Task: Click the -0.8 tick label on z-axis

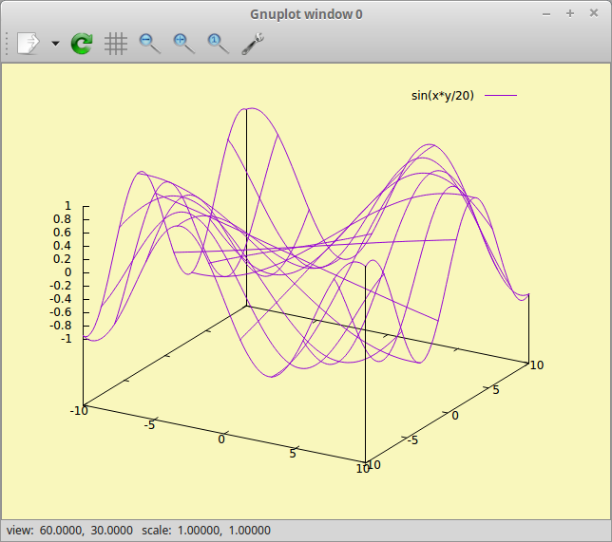Action: (60, 326)
